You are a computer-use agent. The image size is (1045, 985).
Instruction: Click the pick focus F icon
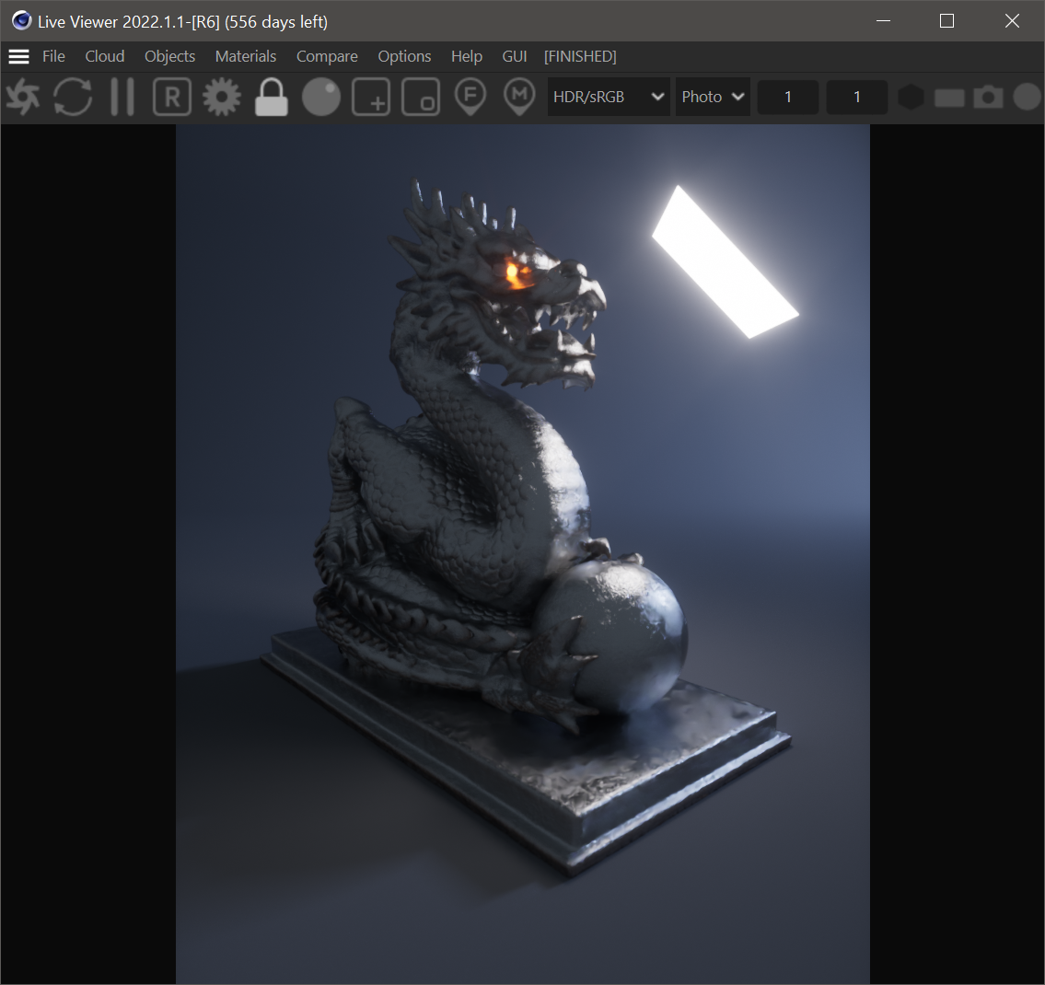tap(470, 97)
